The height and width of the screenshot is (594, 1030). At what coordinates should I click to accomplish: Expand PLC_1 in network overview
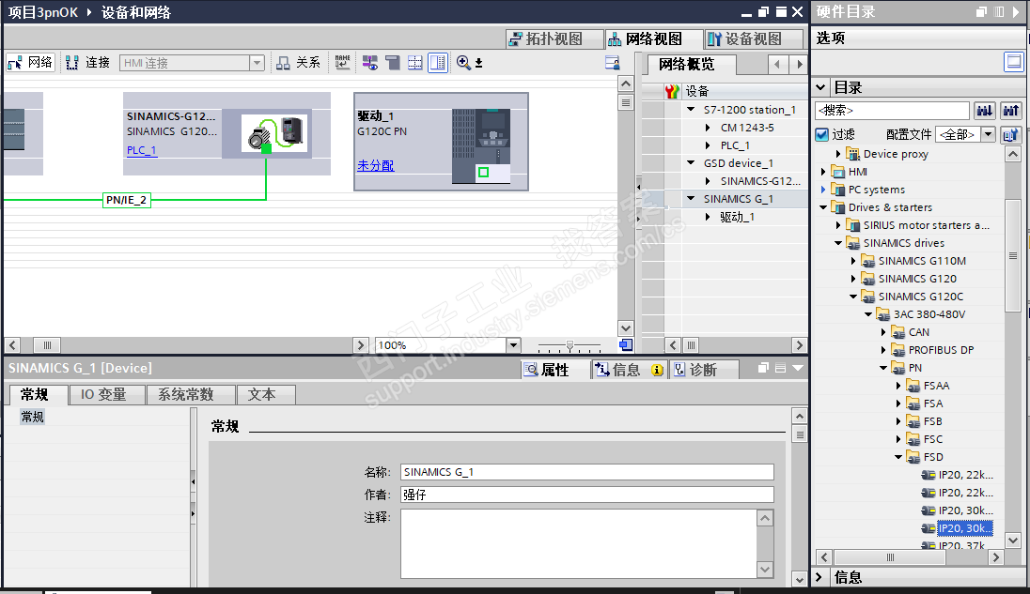tap(708, 145)
